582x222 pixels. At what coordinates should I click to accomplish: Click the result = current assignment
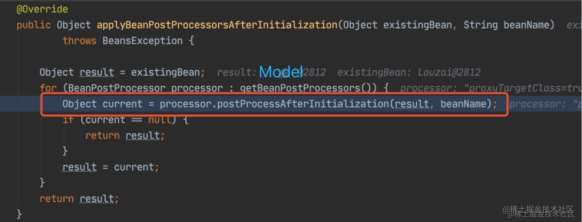(x=111, y=167)
